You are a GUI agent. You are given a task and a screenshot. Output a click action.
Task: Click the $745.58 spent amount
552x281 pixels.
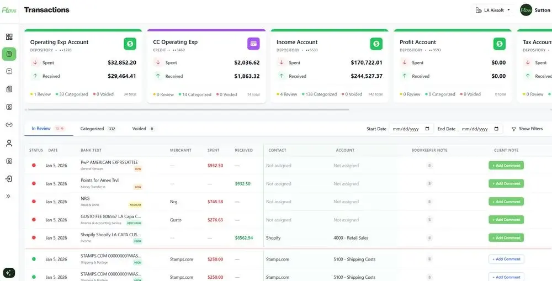(x=215, y=202)
